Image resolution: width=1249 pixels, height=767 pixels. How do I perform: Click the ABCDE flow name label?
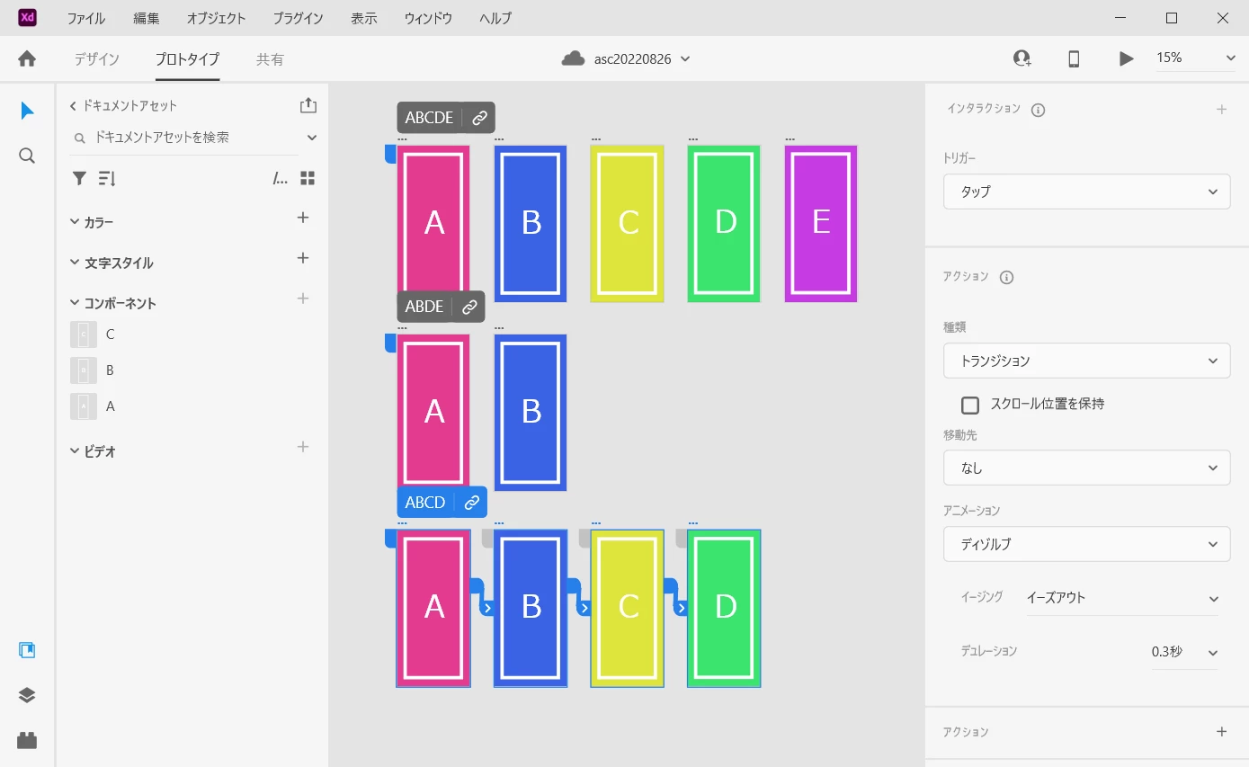pos(429,118)
